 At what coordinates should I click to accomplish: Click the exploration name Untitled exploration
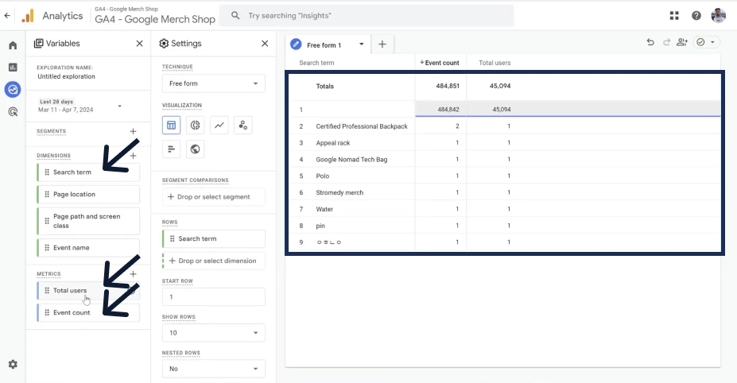pyautogui.click(x=66, y=76)
